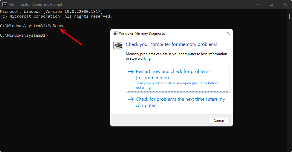Click the Windows Memory Diagnostic title bar icon
Image resolution: width=292 pixels, height=152 pixels.
pos(115,33)
